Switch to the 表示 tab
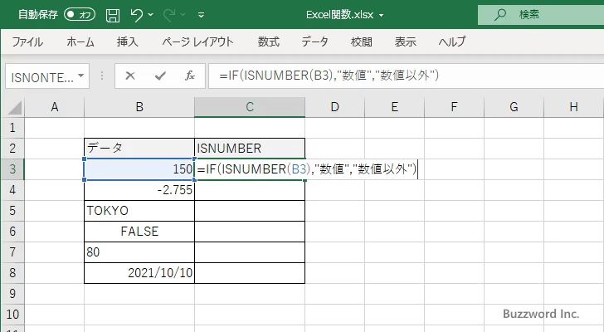 coord(405,41)
